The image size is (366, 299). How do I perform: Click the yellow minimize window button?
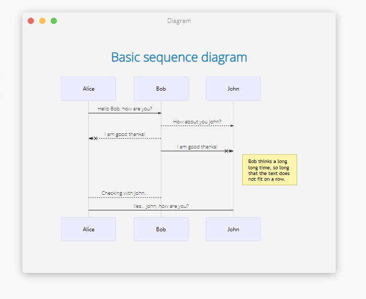(x=42, y=21)
